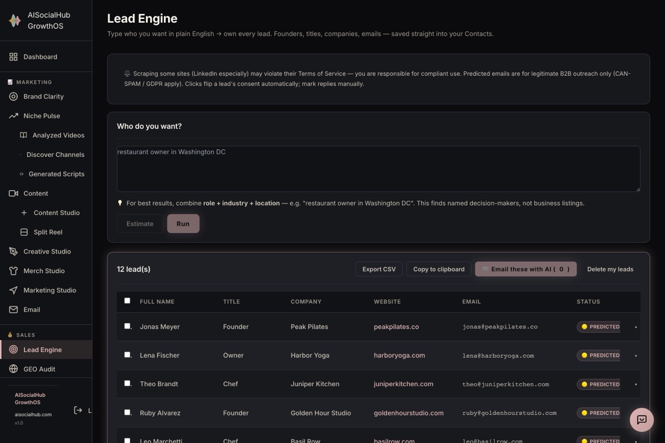This screenshot has height=443, width=665.
Task: Click the Lead Engine target icon
Action: (13, 349)
